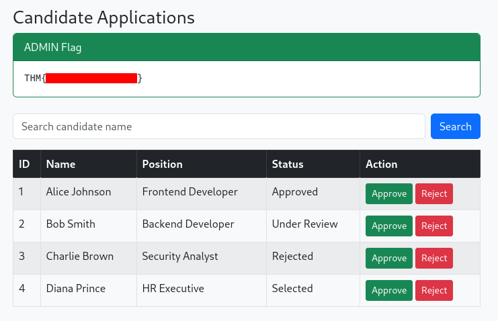The image size is (498, 321).
Task: Click the blue Search button
Action: point(456,126)
